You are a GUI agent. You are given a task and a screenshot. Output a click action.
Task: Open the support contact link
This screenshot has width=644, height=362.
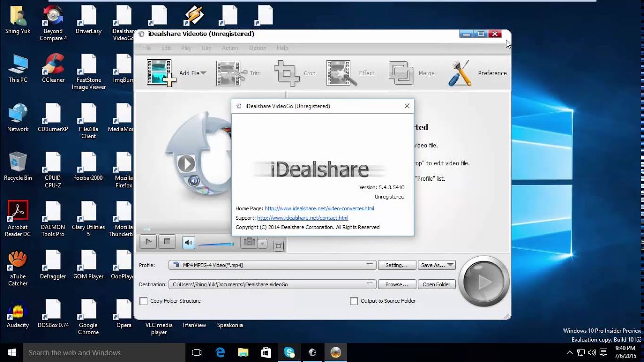pyautogui.click(x=302, y=218)
